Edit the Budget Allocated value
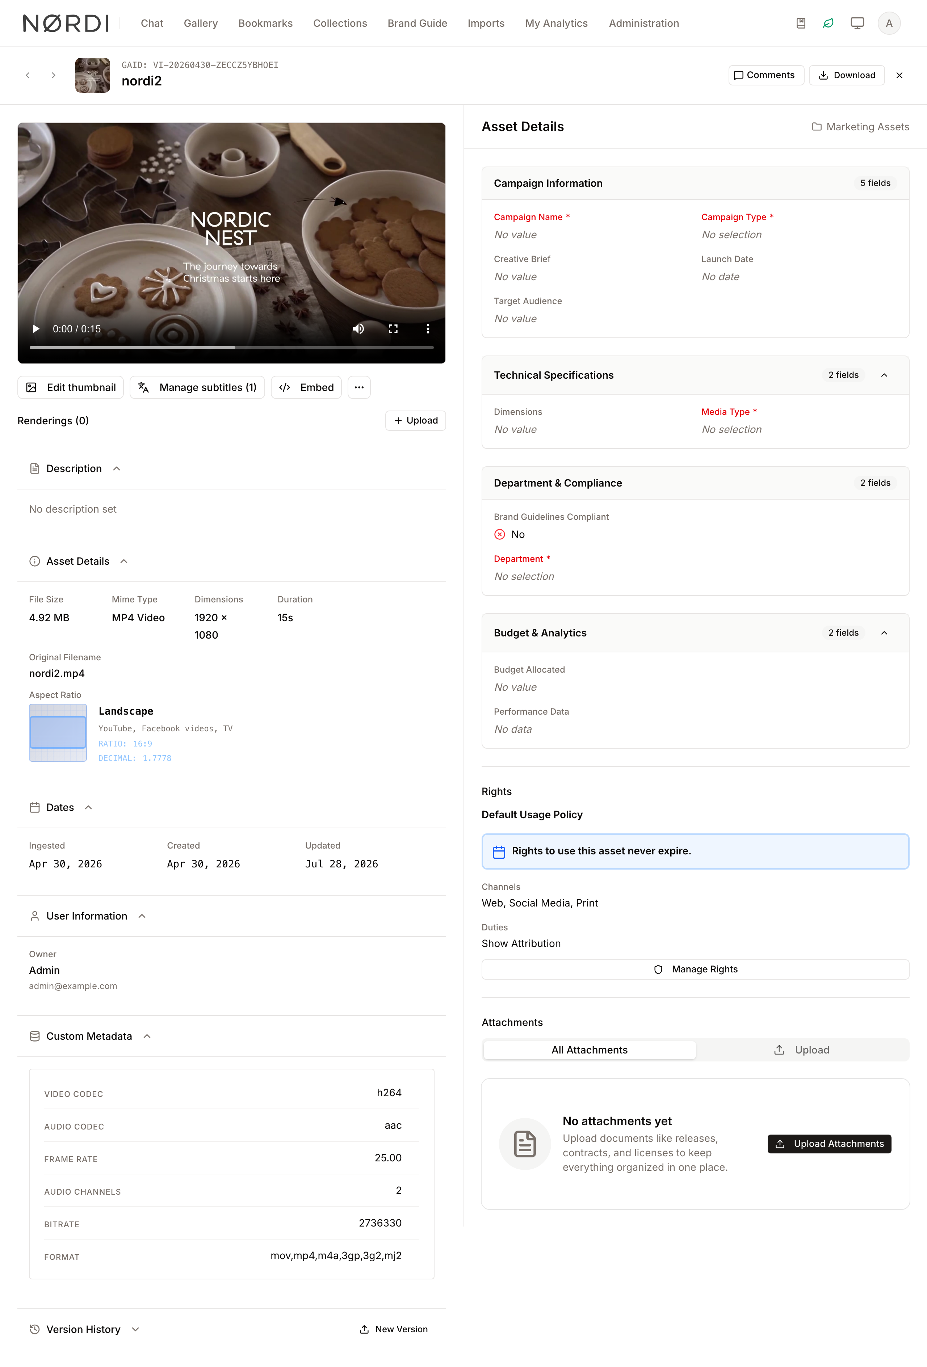The image size is (927, 1367). (x=515, y=687)
